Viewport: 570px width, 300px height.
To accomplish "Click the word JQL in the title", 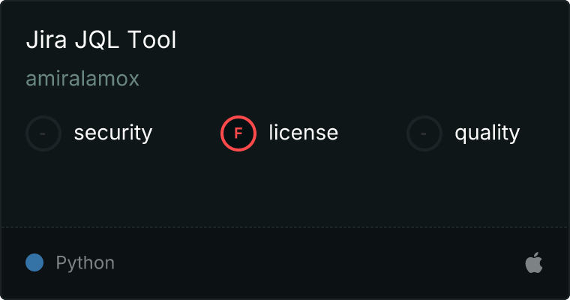I will click(94, 40).
